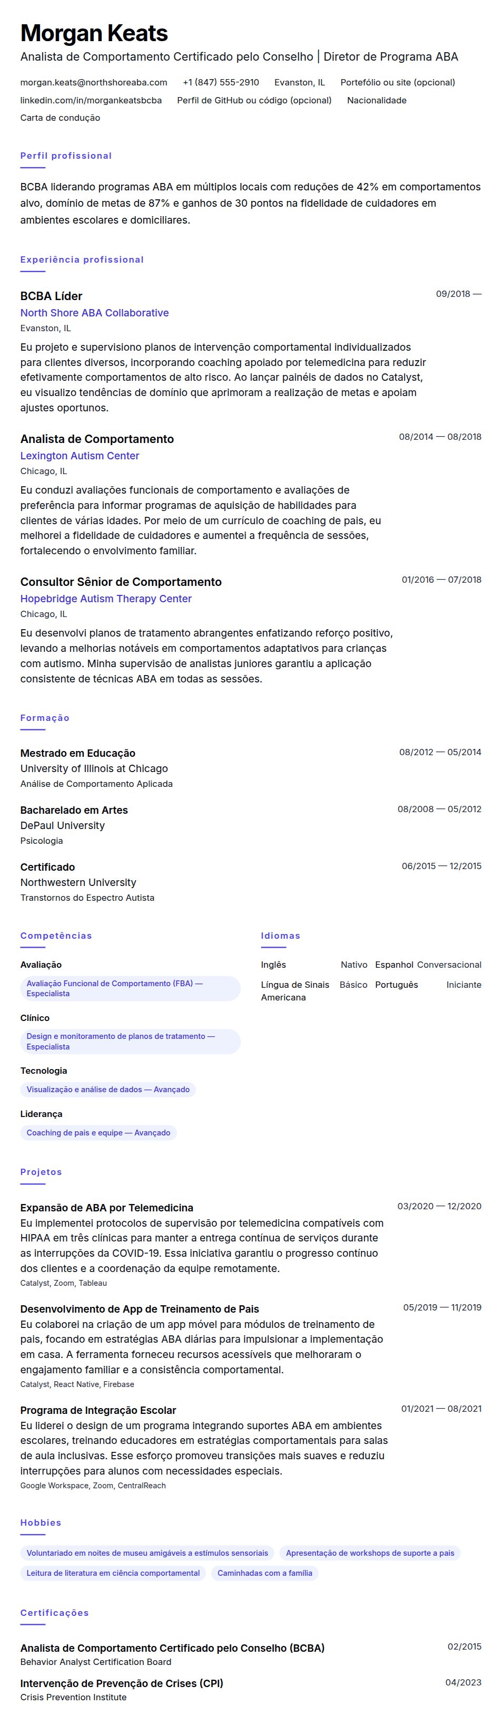Click Desenvolvimento de App de Treinamento title

140,1309
